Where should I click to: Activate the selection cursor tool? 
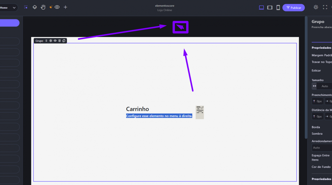[x=26, y=7]
